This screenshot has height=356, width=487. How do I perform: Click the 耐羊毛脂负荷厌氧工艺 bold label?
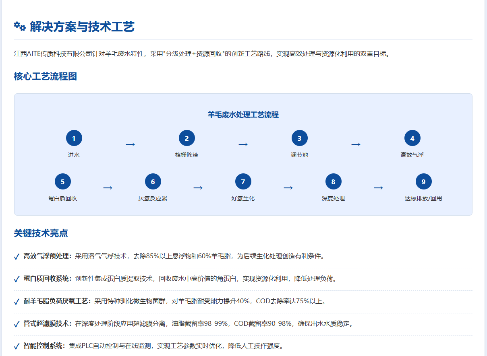click(x=57, y=301)
